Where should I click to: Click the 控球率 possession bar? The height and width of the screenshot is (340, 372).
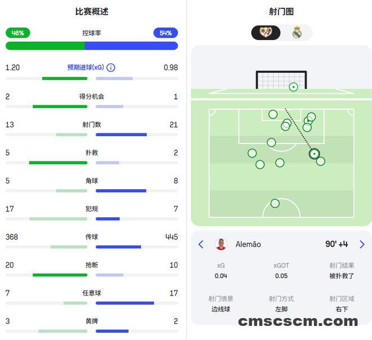[92, 46]
